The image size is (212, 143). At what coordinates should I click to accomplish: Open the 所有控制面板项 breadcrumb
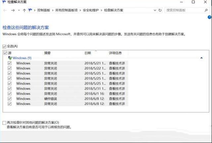coord(66,10)
